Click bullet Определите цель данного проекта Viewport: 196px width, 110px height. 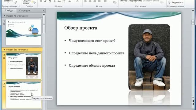(96, 53)
